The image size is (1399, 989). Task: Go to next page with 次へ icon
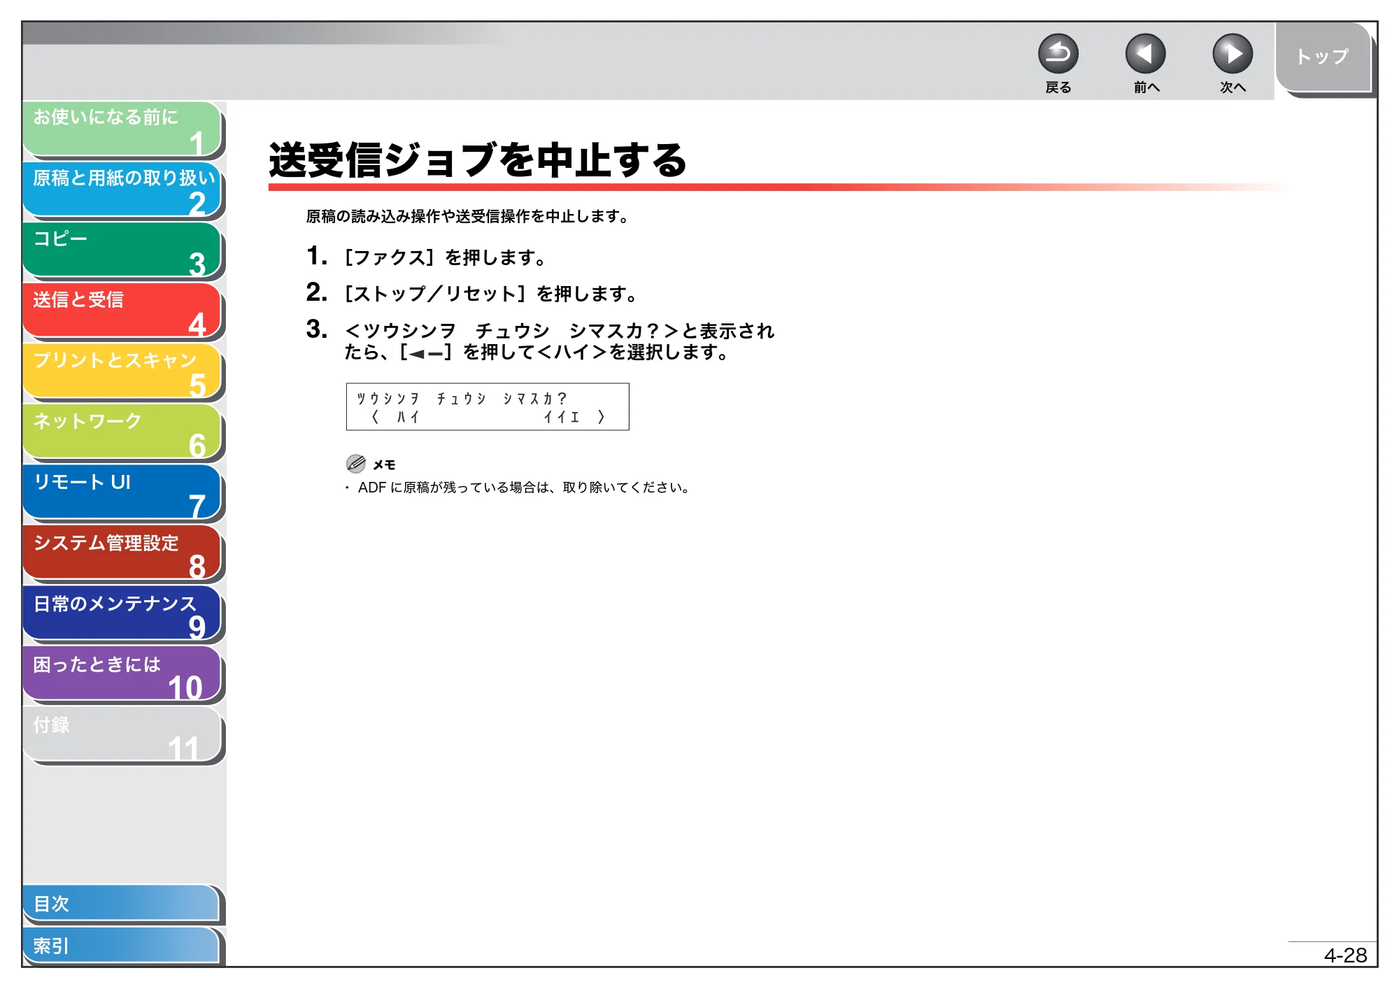pyautogui.click(x=1232, y=53)
